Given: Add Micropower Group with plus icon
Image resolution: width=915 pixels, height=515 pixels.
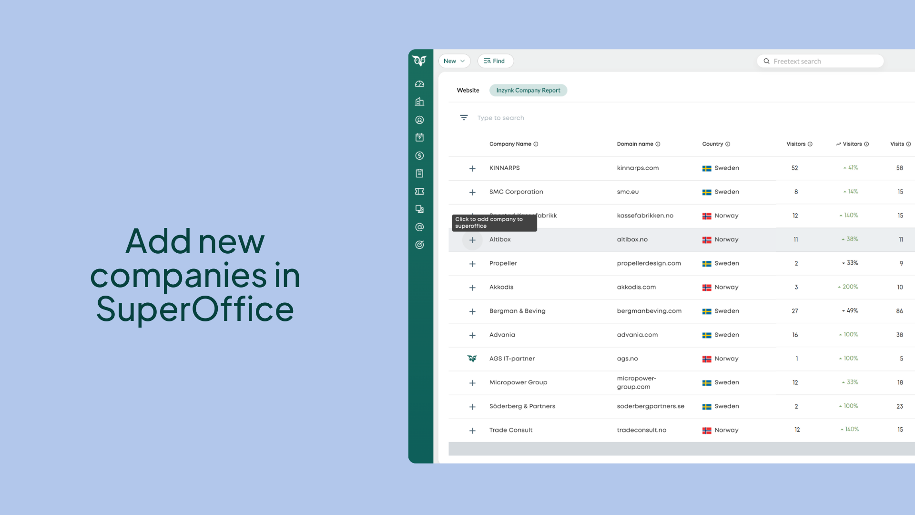Looking at the screenshot, I should pyautogui.click(x=472, y=383).
